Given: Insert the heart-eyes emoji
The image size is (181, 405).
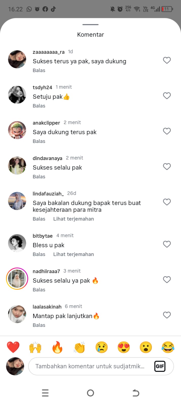Looking at the screenshot, I should tap(124, 347).
